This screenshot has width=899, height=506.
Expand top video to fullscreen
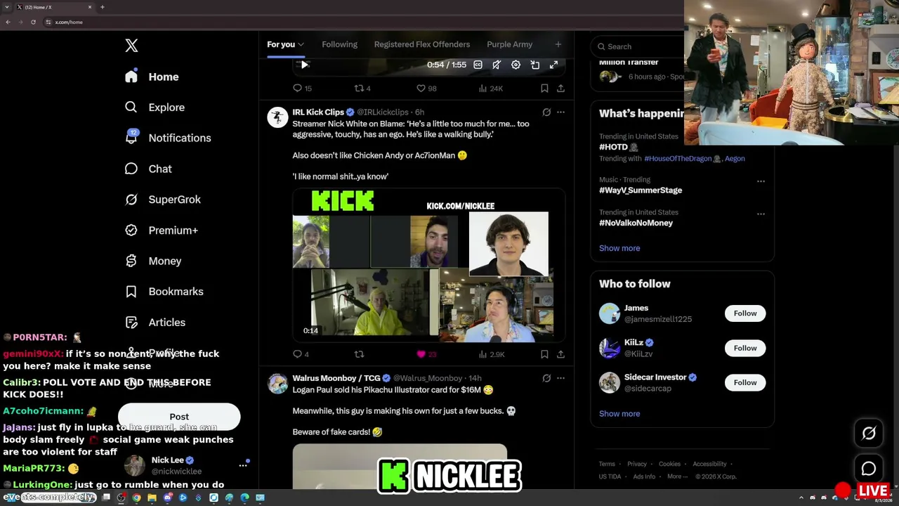pos(553,65)
